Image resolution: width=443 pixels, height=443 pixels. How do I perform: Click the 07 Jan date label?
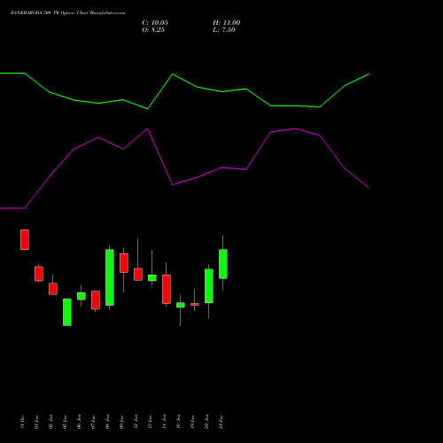tap(94, 422)
